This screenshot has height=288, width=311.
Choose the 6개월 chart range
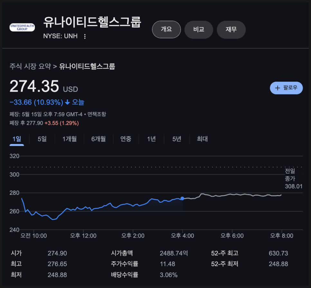click(99, 139)
